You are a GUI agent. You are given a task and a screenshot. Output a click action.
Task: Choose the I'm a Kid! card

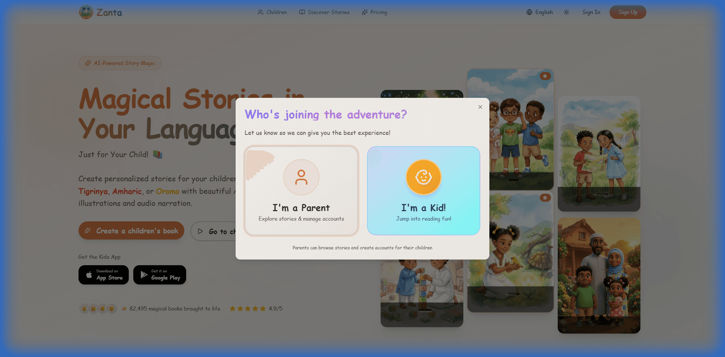click(x=424, y=191)
